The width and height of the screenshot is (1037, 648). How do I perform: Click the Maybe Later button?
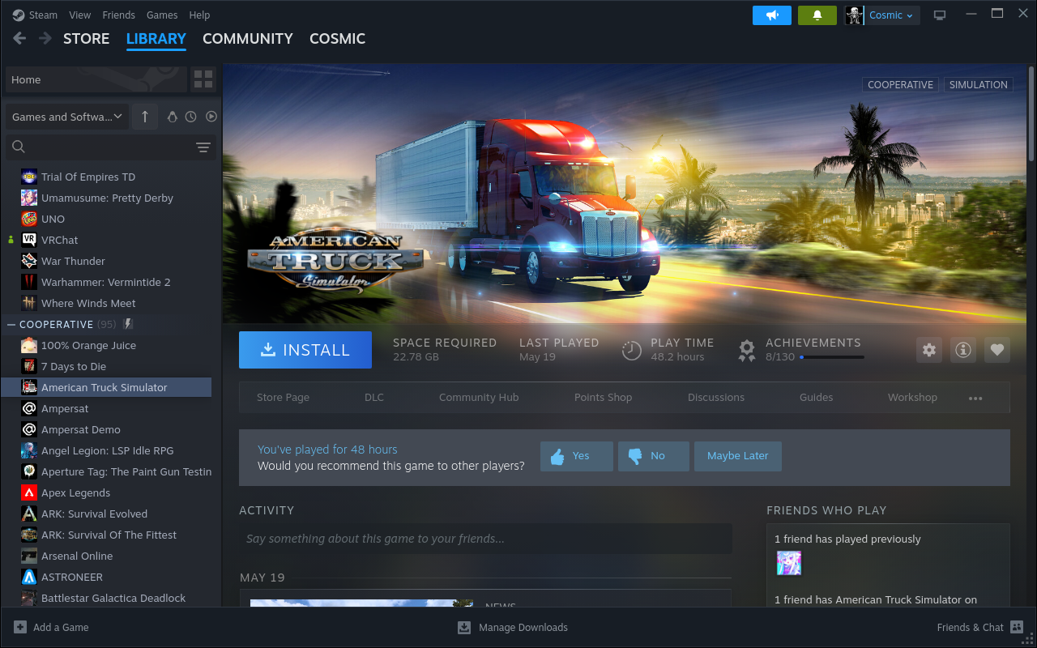tap(737, 456)
